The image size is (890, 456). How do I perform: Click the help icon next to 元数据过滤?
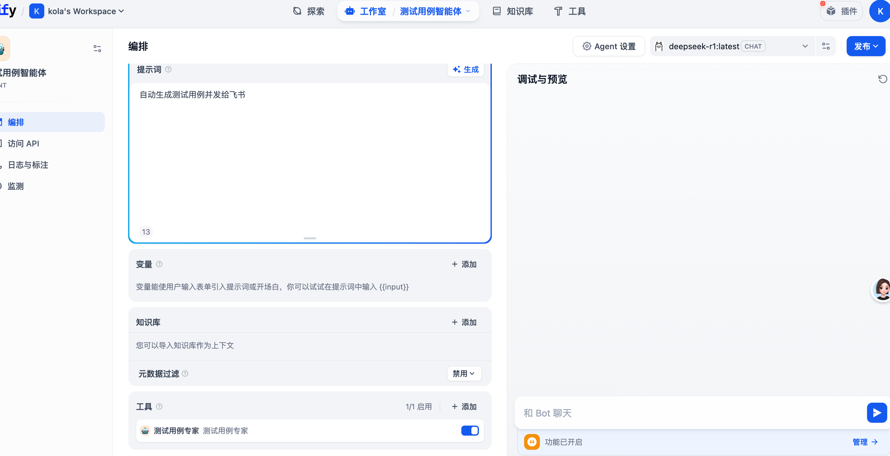coord(185,374)
